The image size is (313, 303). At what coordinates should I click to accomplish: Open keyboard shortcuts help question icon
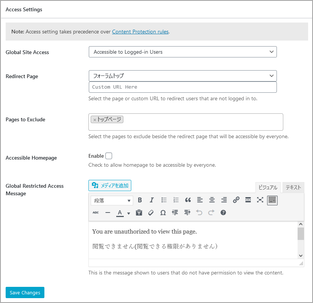click(223, 213)
